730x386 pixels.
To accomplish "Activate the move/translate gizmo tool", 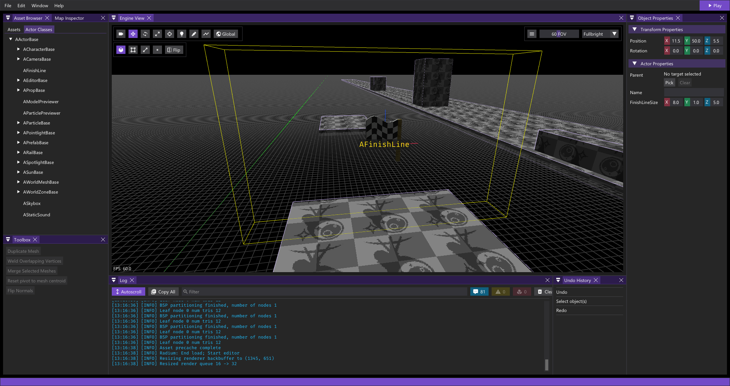I will click(x=133, y=34).
